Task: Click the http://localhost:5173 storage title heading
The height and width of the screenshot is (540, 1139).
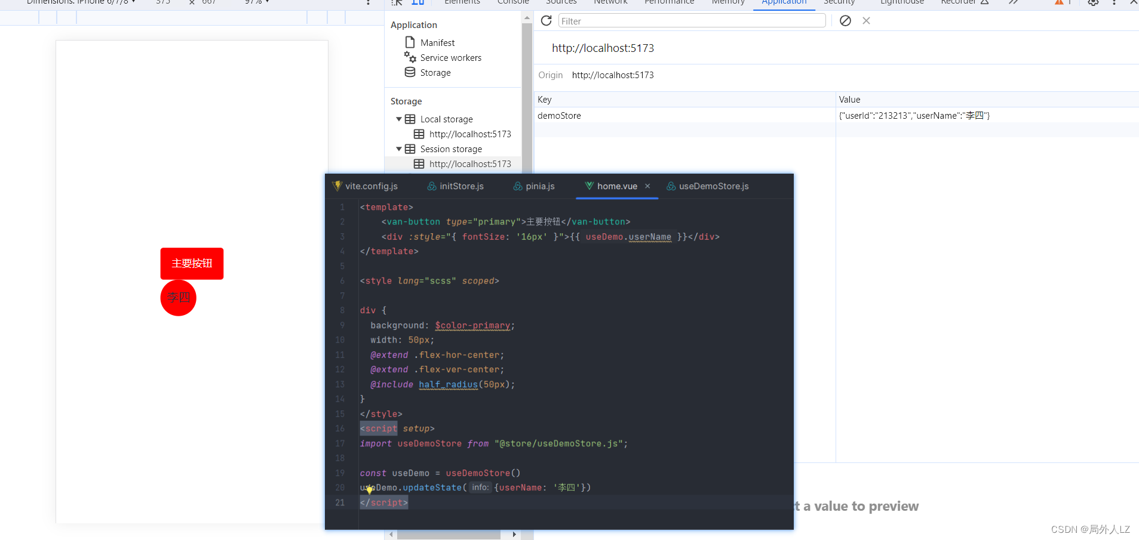Action: pos(603,48)
